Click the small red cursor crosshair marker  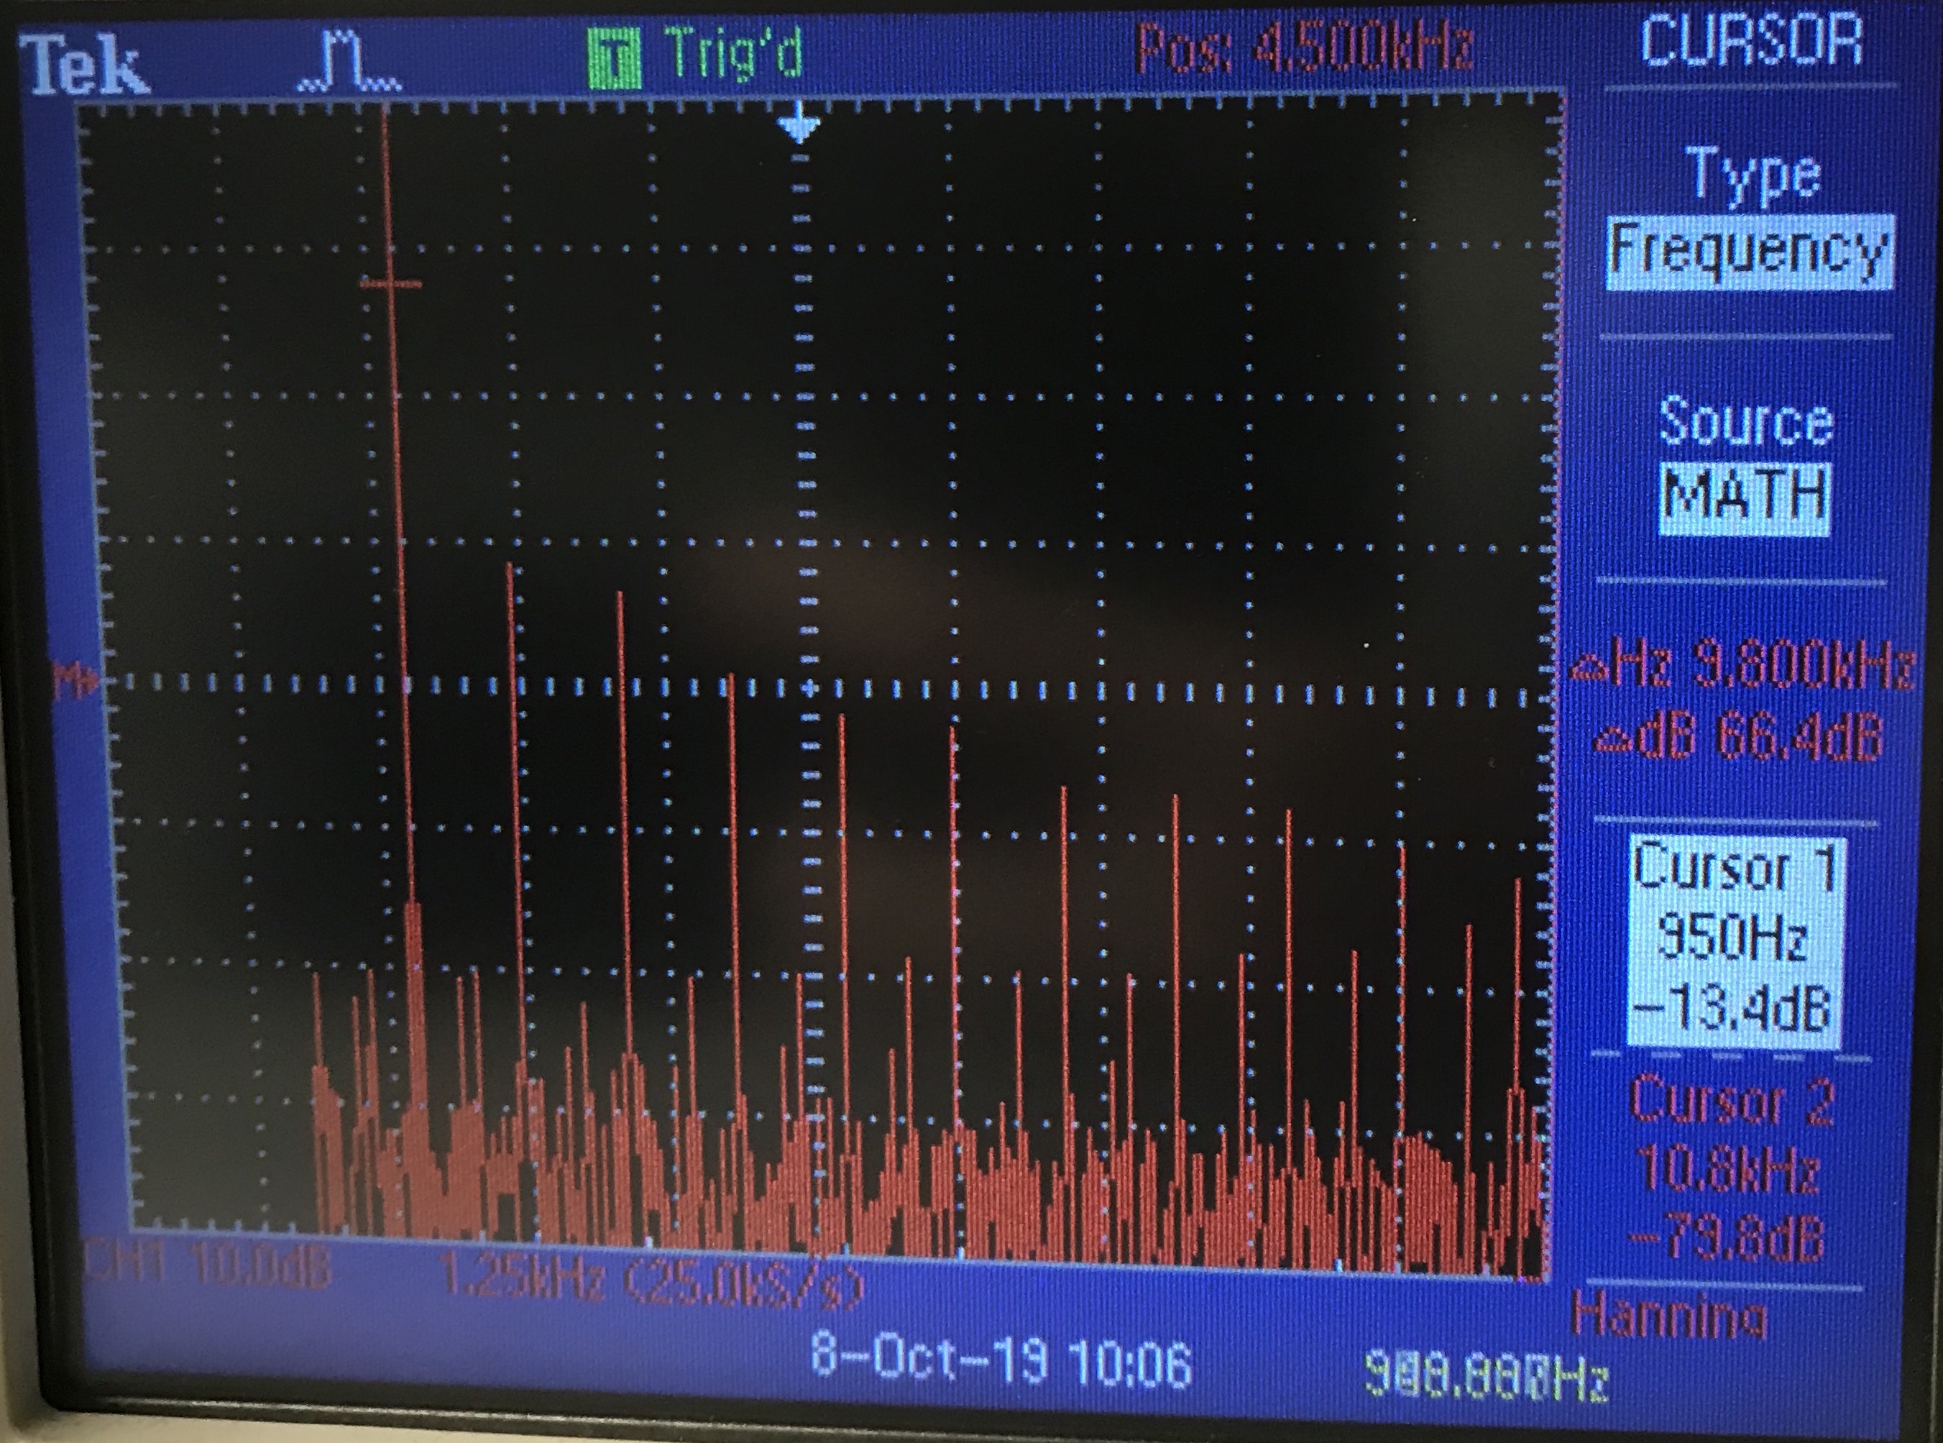pos(392,283)
